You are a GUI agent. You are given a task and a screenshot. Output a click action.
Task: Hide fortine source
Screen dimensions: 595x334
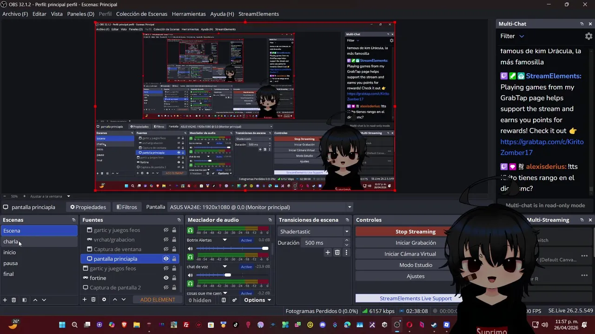point(166,278)
